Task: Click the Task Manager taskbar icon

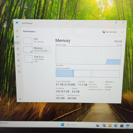Action: (128, 126)
